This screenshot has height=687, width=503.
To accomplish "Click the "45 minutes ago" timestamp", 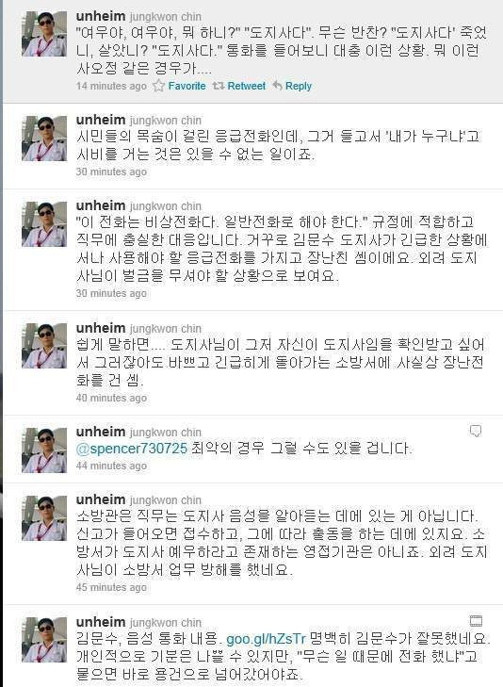I will click(111, 587).
